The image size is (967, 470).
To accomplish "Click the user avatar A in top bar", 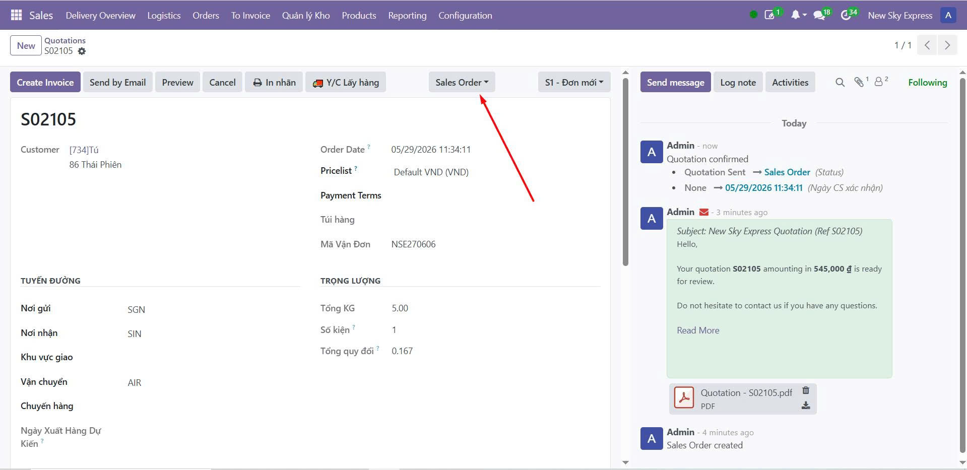I will point(948,15).
